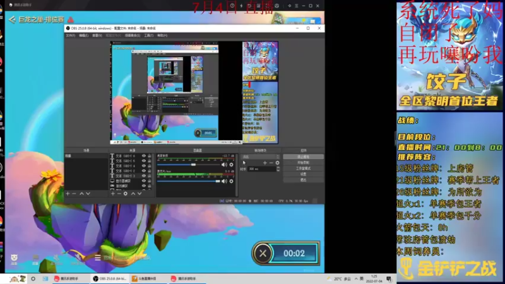Image resolution: width=505 pixels, height=284 pixels.
Task: Enable 工作室模式 studio mode button
Action: 303,169
